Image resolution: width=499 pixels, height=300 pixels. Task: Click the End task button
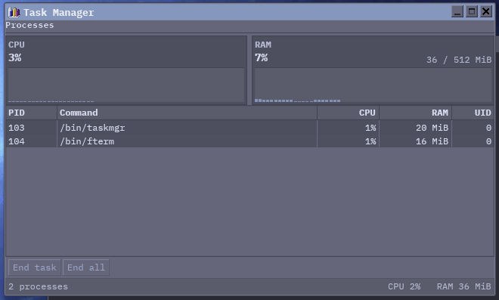(34, 268)
